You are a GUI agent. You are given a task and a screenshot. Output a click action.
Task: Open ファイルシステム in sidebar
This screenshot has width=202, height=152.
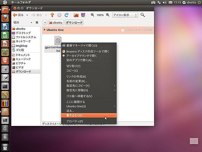26,37
